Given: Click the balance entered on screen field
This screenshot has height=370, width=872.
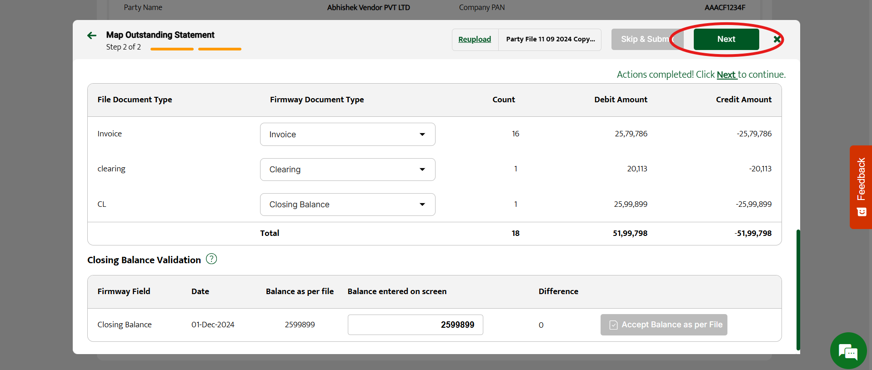Looking at the screenshot, I should 415,325.
